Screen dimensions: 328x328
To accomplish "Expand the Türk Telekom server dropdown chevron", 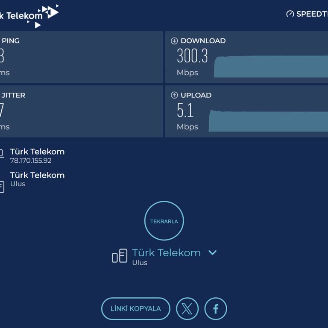I will click(213, 253).
